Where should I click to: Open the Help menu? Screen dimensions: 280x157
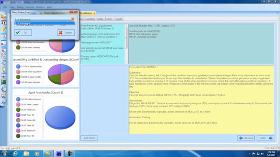(x=49, y=7)
